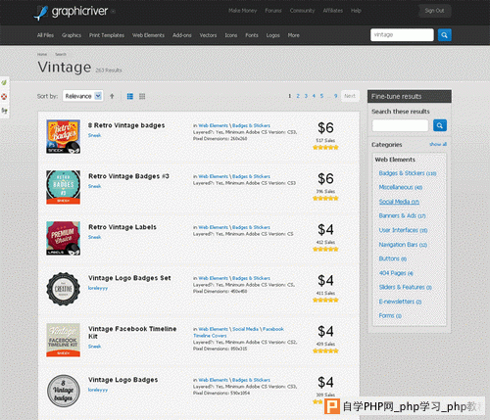Open the Retro Vintage Badges #3 thumbnail

pyautogui.click(x=63, y=187)
